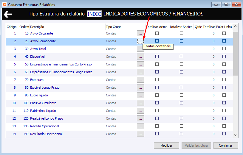Select the Qtde Totalizar column header

pyautogui.click(x=205, y=27)
